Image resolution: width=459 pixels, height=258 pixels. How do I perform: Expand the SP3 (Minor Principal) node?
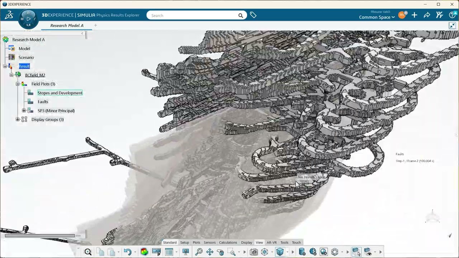tap(24, 111)
